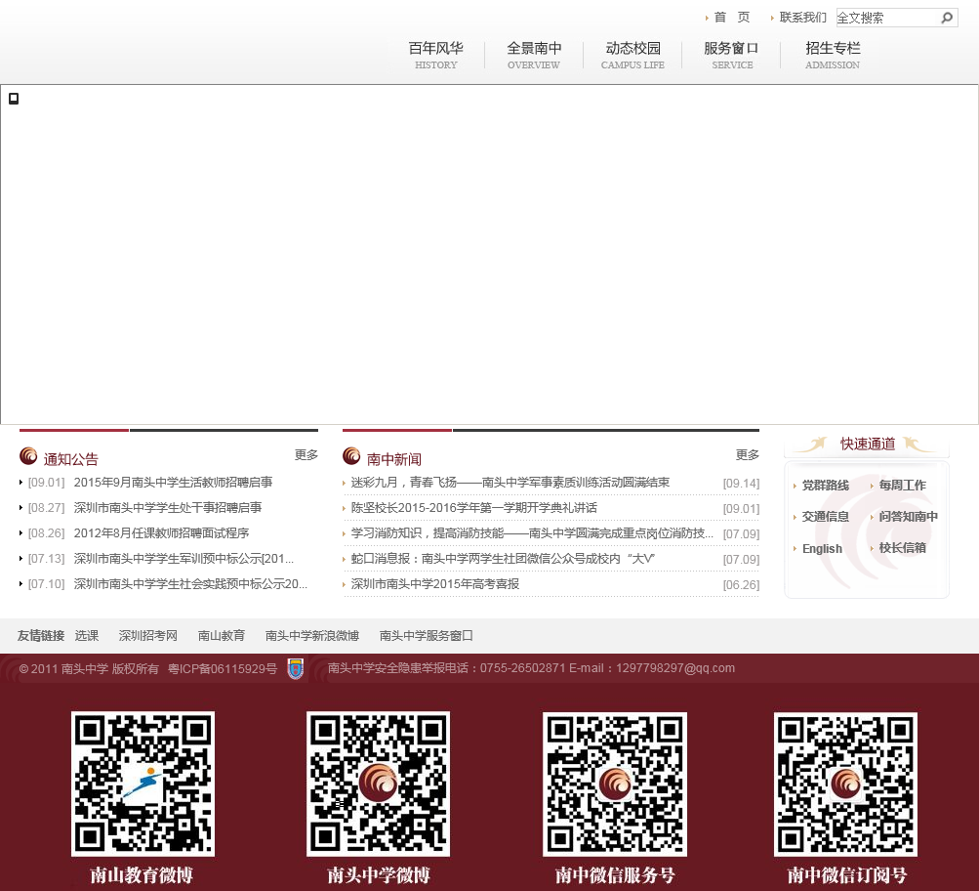Open notice 深圳市南头中学学生处干事招聘启事
Image resolution: width=979 pixels, height=891 pixels.
point(167,508)
